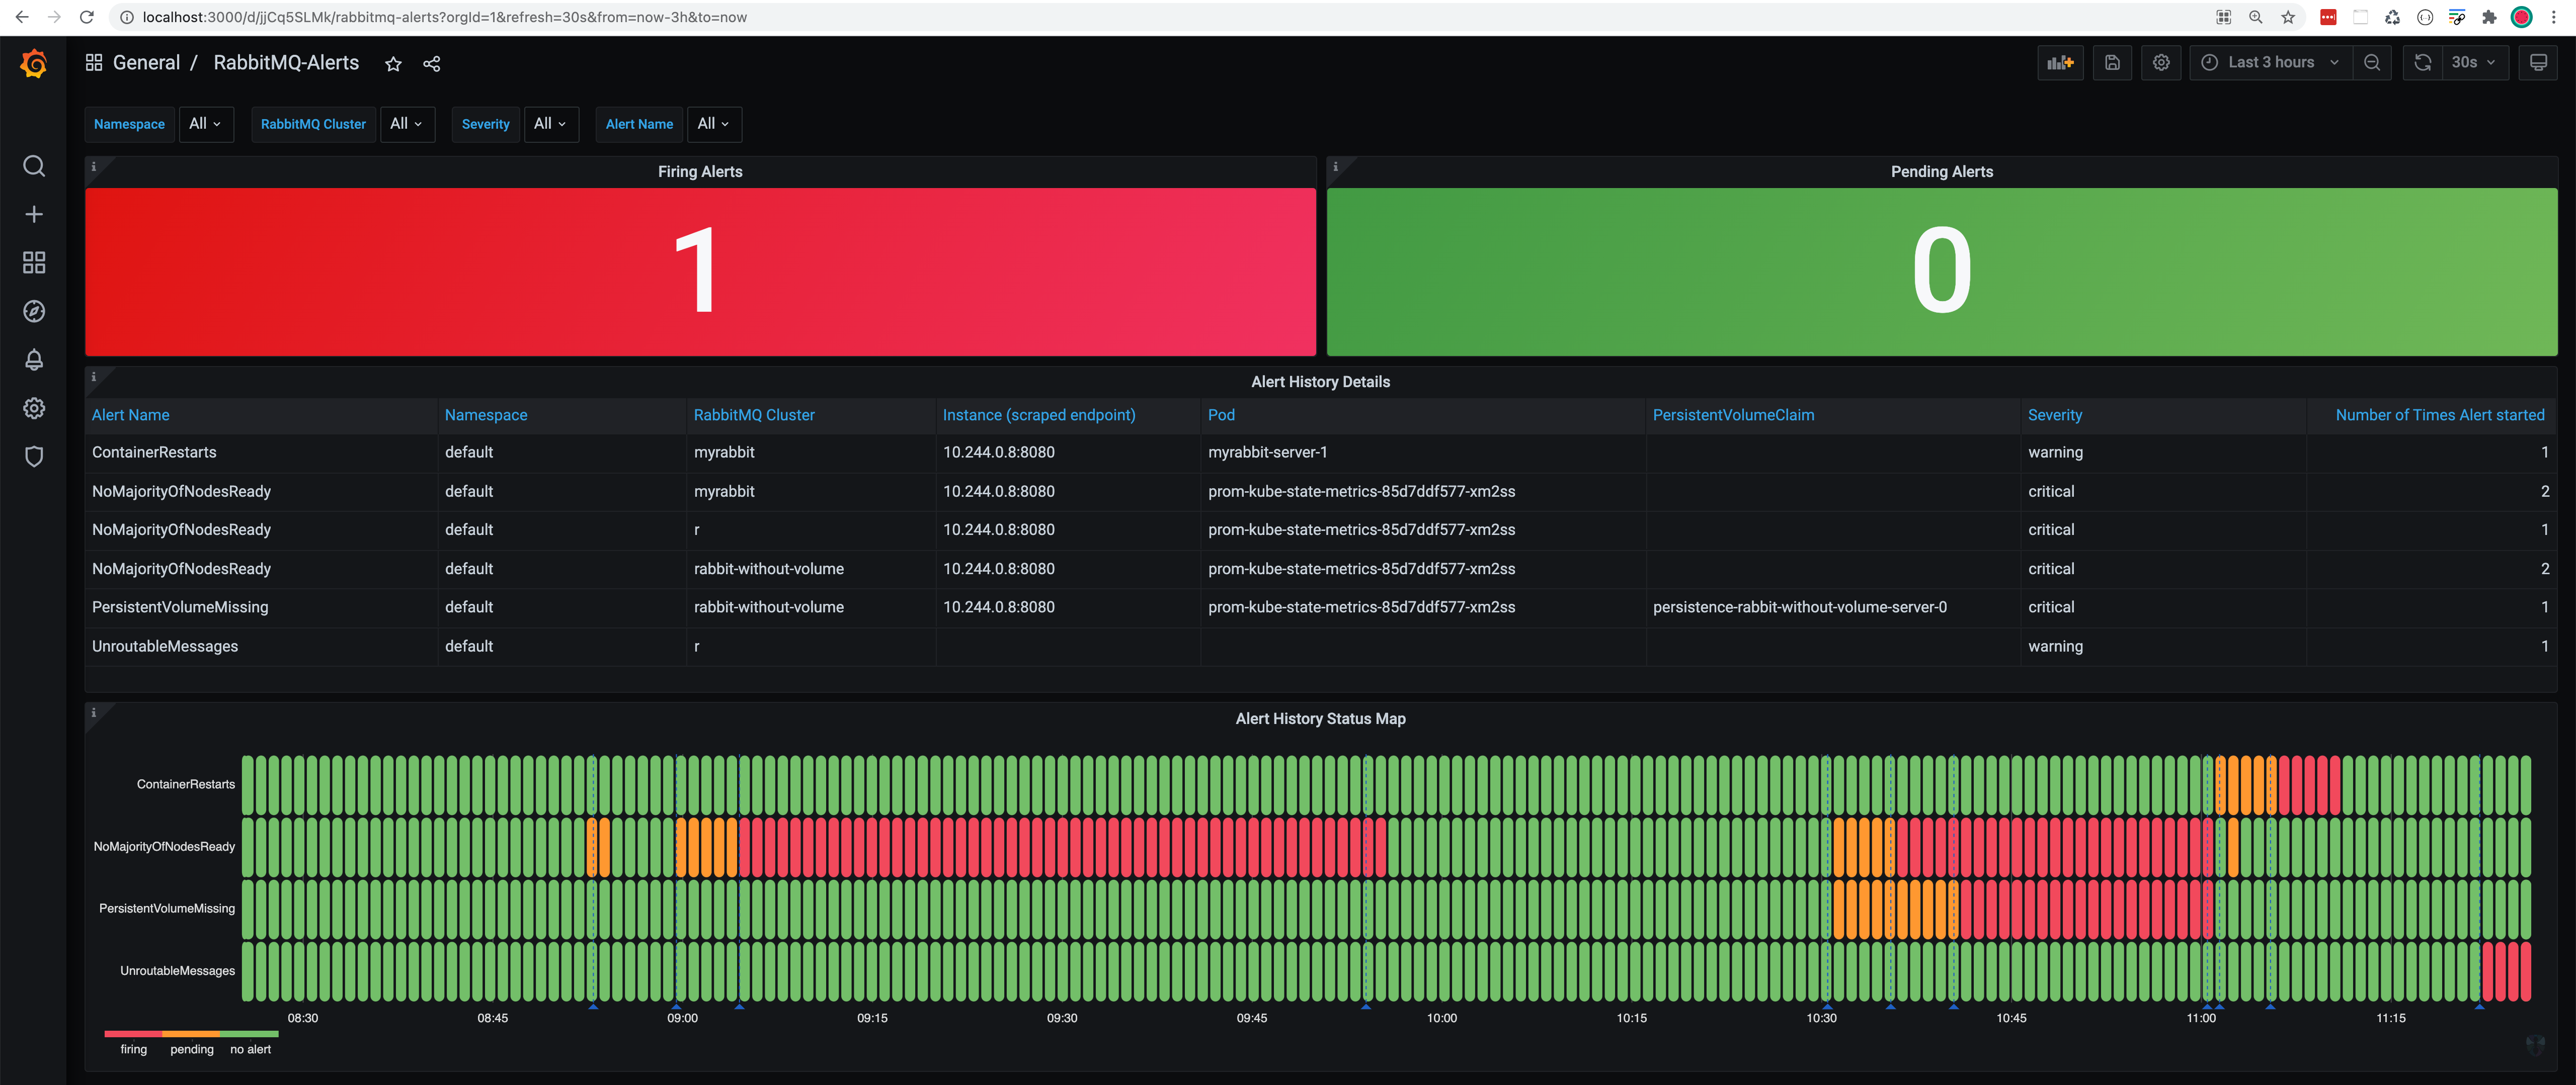The image size is (2576, 1085).
Task: Sort table by Severity column header
Action: pyautogui.click(x=2054, y=415)
